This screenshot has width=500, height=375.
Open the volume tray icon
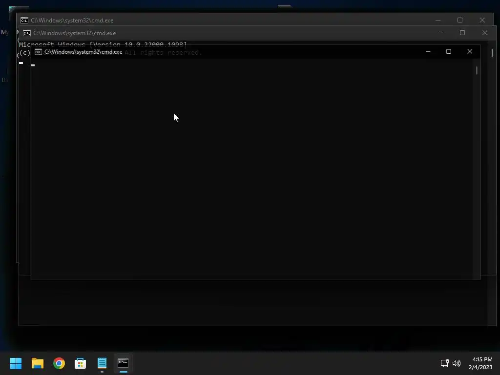(x=457, y=363)
